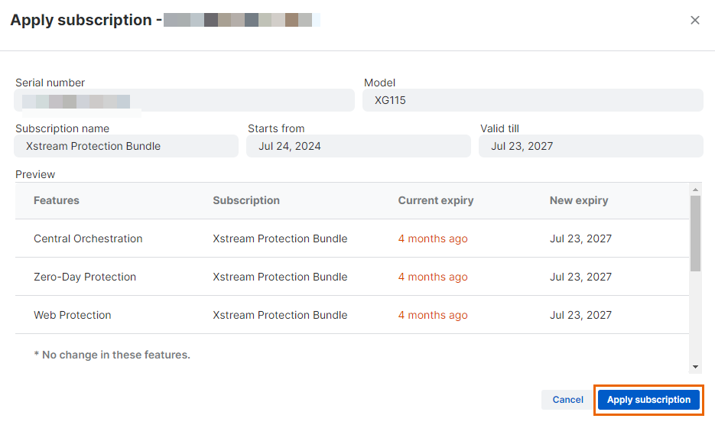
Task: Click the Features column header
Action: pyautogui.click(x=57, y=200)
